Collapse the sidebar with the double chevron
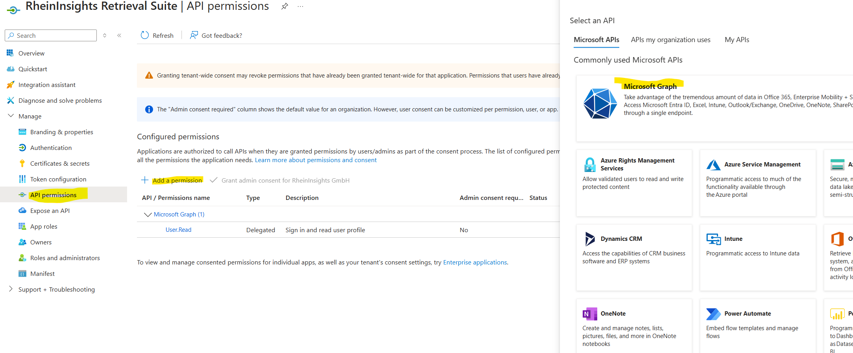Screen dimensions: 853x353 [119, 35]
